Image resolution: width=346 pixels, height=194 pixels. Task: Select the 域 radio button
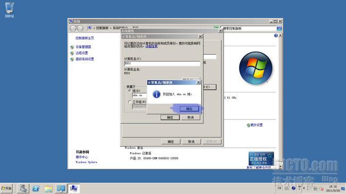(x=130, y=90)
